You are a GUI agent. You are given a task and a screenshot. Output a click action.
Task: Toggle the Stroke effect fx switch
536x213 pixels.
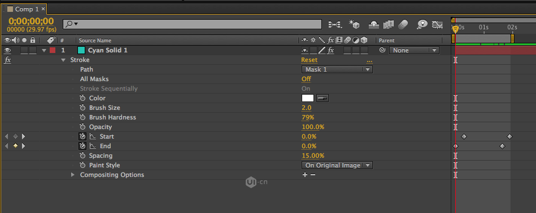coord(7,60)
